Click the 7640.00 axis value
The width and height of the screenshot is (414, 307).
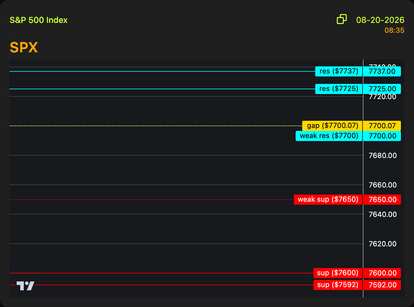[382, 214]
